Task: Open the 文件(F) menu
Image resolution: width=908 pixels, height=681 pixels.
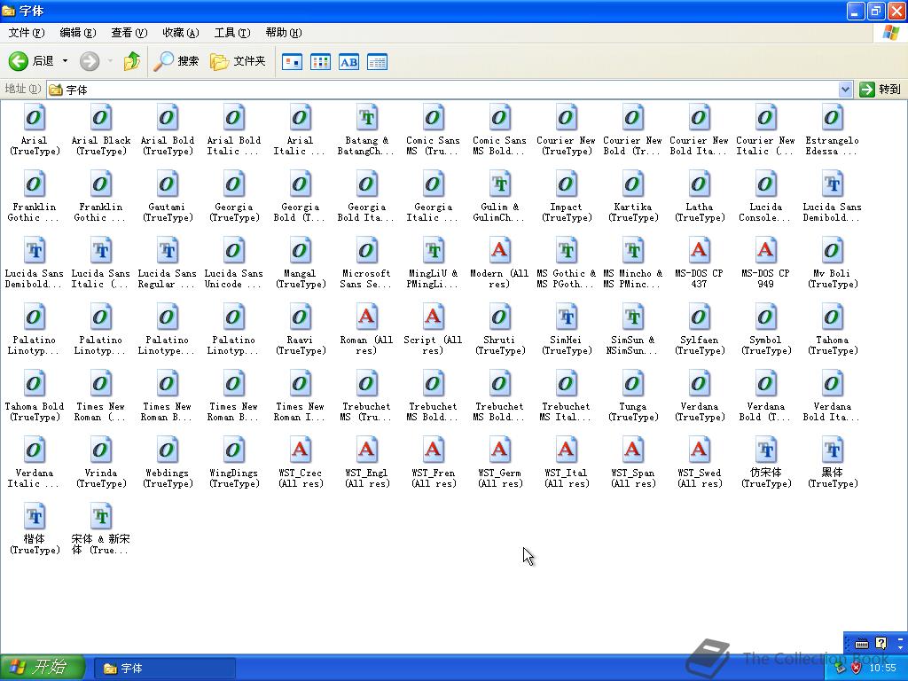Action: [26, 33]
